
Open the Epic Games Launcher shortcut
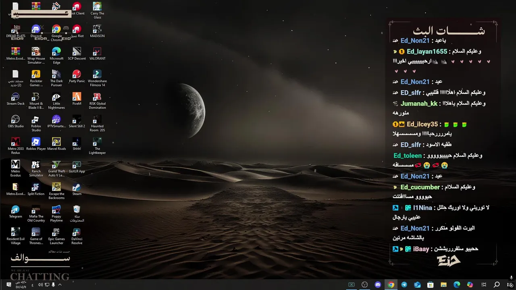coord(56,236)
